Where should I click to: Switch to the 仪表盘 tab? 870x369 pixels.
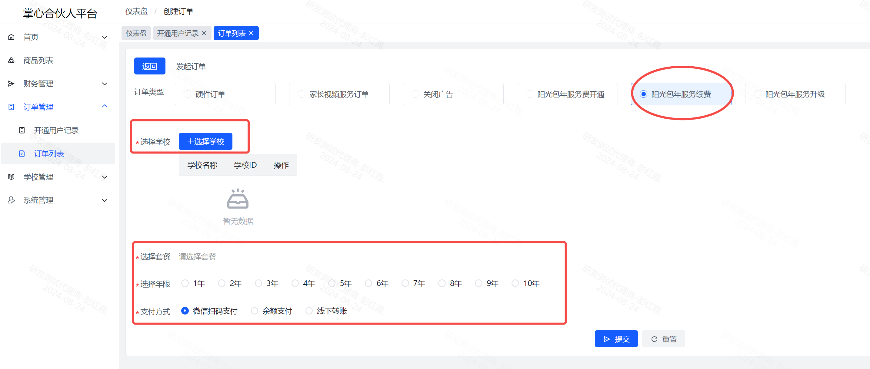pyautogui.click(x=136, y=33)
